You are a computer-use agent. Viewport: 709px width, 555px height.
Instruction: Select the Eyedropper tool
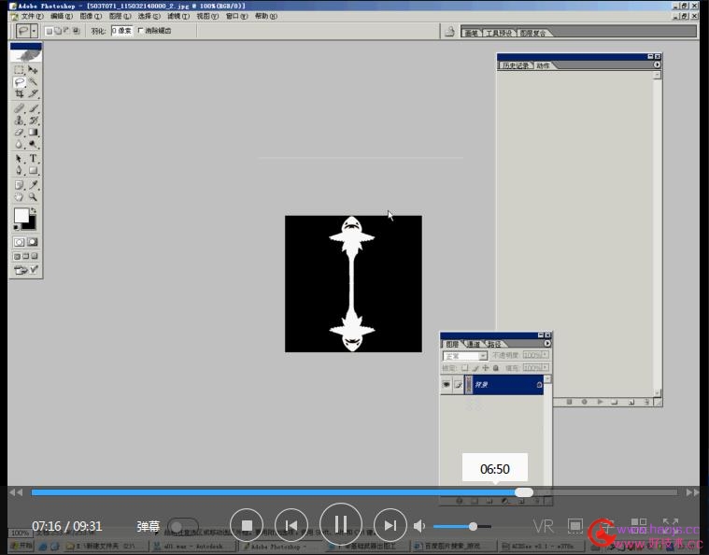[x=33, y=185]
